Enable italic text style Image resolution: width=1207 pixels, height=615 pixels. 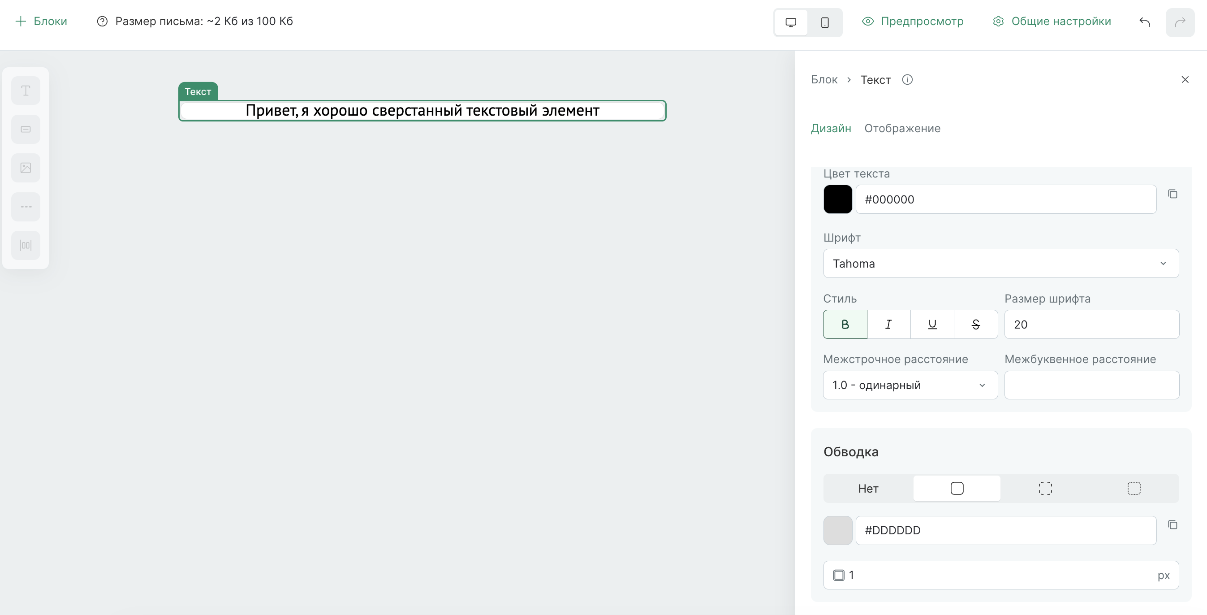[888, 324]
